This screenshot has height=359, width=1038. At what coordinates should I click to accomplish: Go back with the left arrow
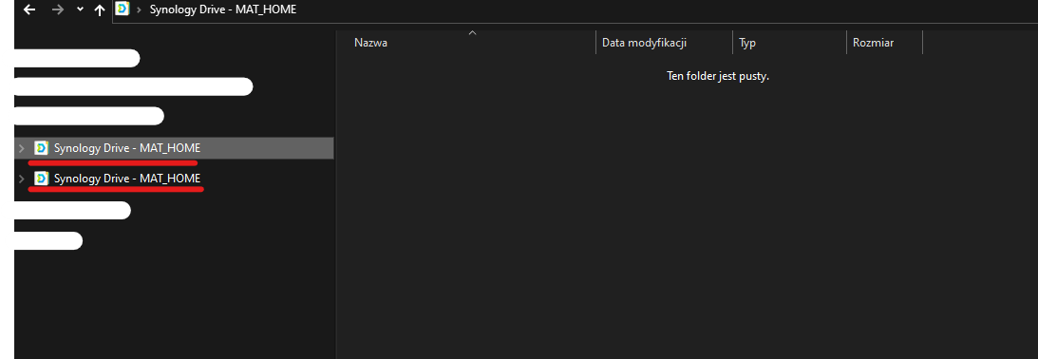29,9
